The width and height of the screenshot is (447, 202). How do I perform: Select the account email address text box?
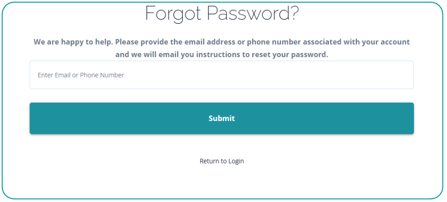[222, 75]
